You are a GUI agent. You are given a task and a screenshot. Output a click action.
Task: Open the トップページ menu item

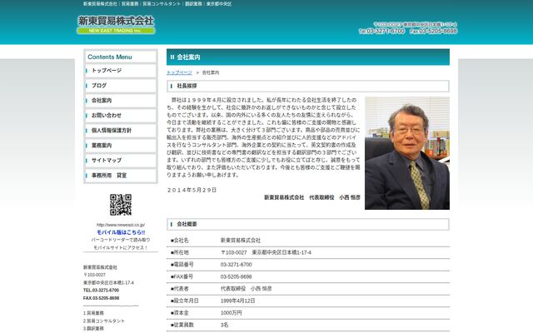(121, 71)
